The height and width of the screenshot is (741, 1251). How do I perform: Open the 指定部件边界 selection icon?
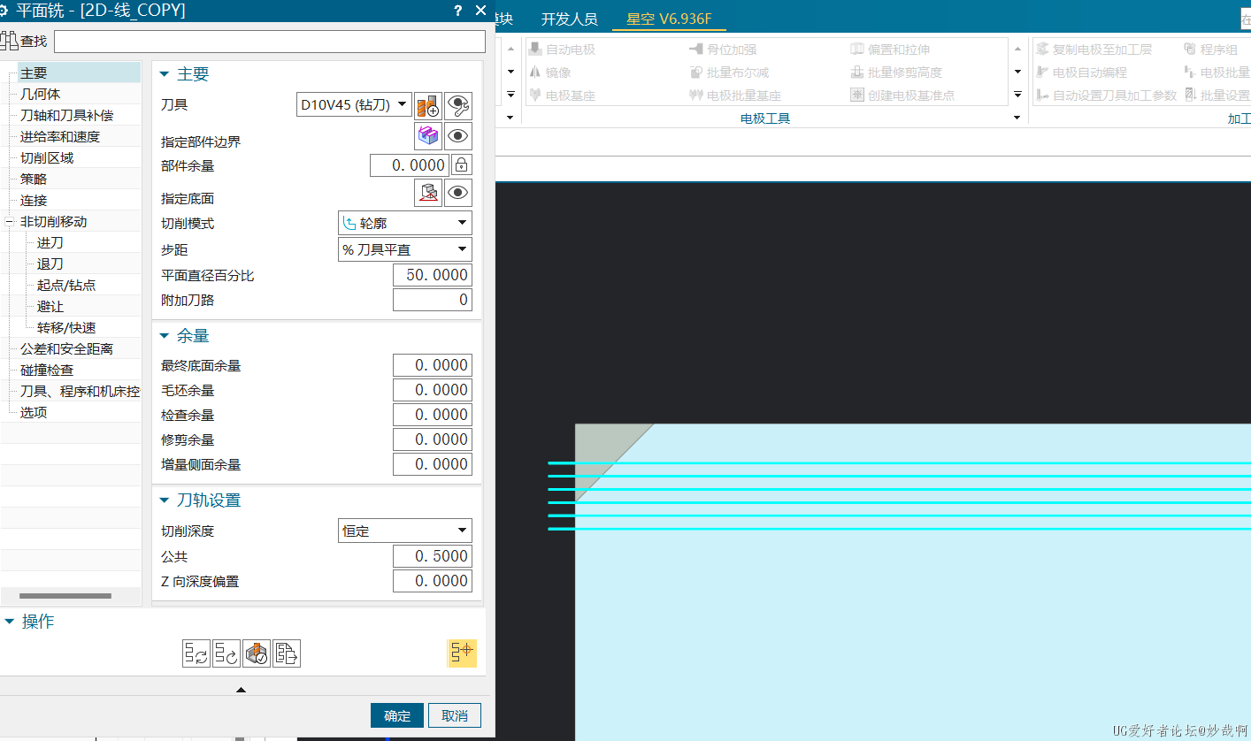[428, 136]
